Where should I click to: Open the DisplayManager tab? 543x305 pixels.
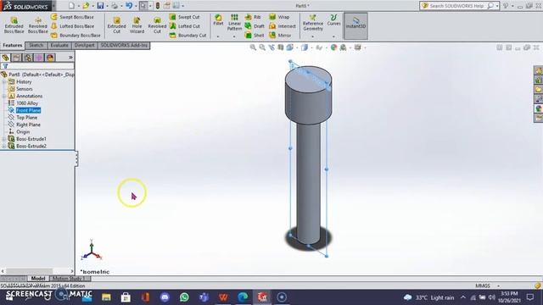(x=50, y=58)
